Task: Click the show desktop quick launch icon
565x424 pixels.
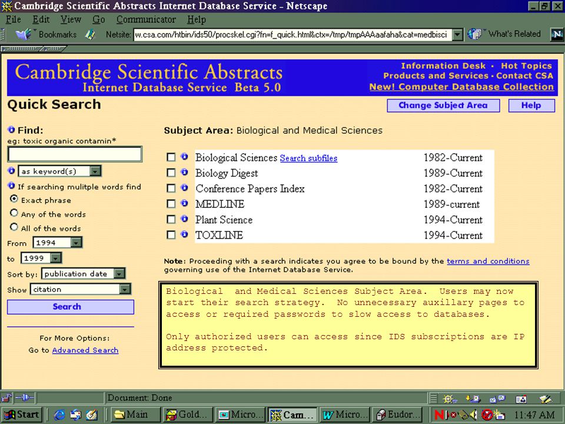Action: 92,415
